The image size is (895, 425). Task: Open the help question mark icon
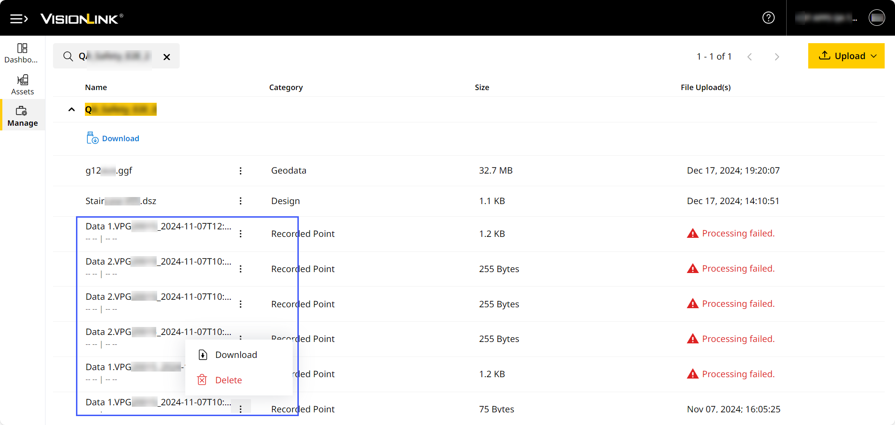pyautogui.click(x=768, y=18)
